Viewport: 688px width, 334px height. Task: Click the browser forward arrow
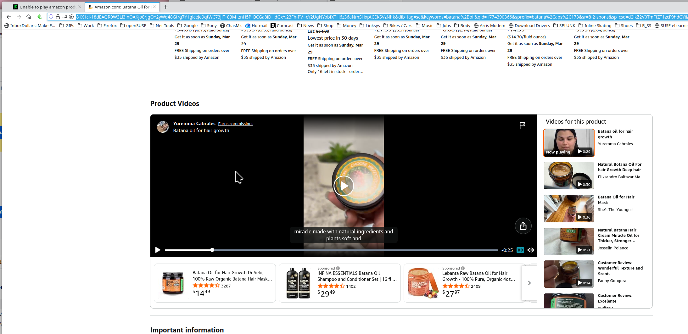click(19, 17)
